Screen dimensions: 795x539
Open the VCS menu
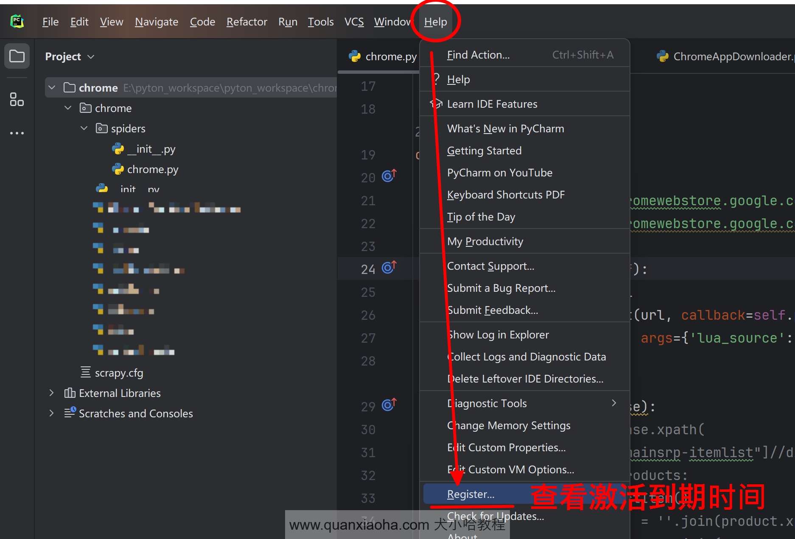point(354,22)
